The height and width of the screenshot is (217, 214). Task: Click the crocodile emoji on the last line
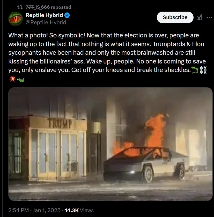pos(21,80)
